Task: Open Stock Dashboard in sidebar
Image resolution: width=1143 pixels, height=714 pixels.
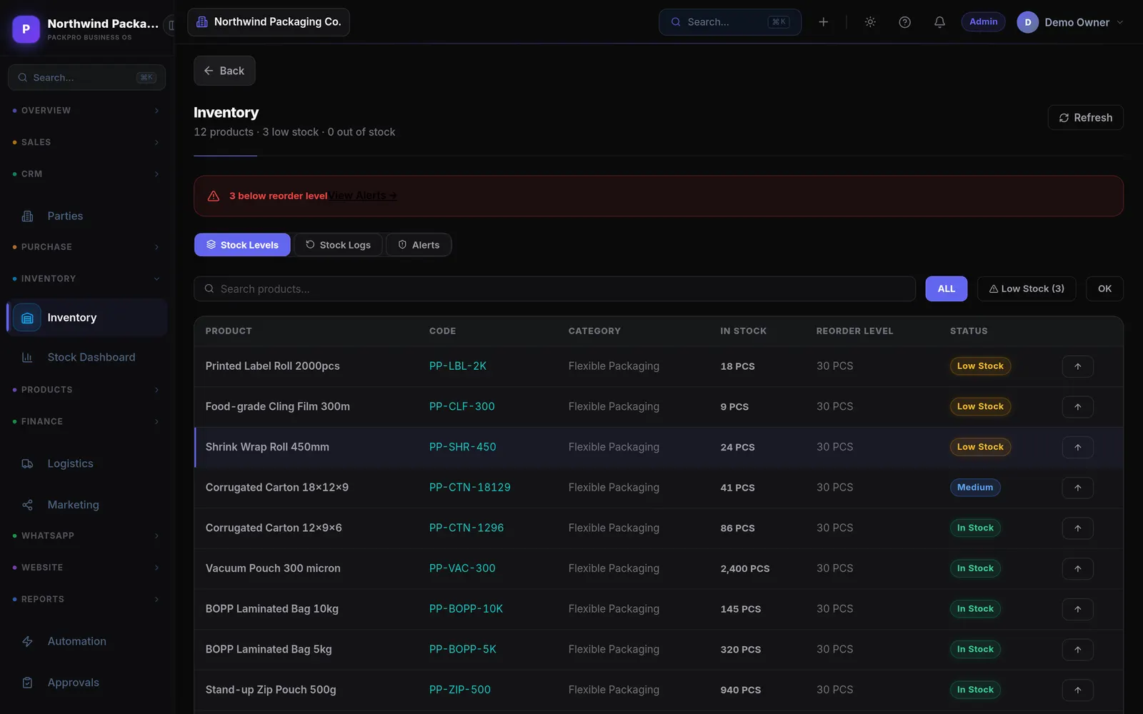Action: coord(87,357)
